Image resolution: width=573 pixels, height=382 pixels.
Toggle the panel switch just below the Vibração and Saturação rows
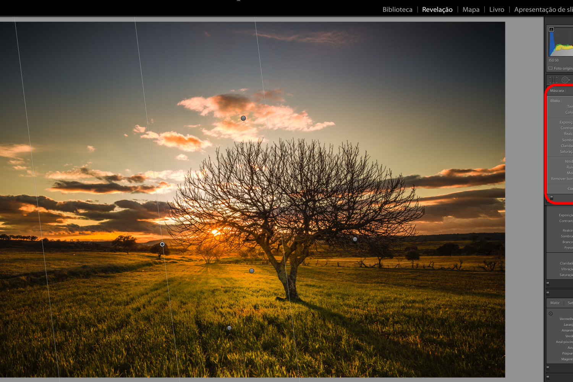(548, 283)
